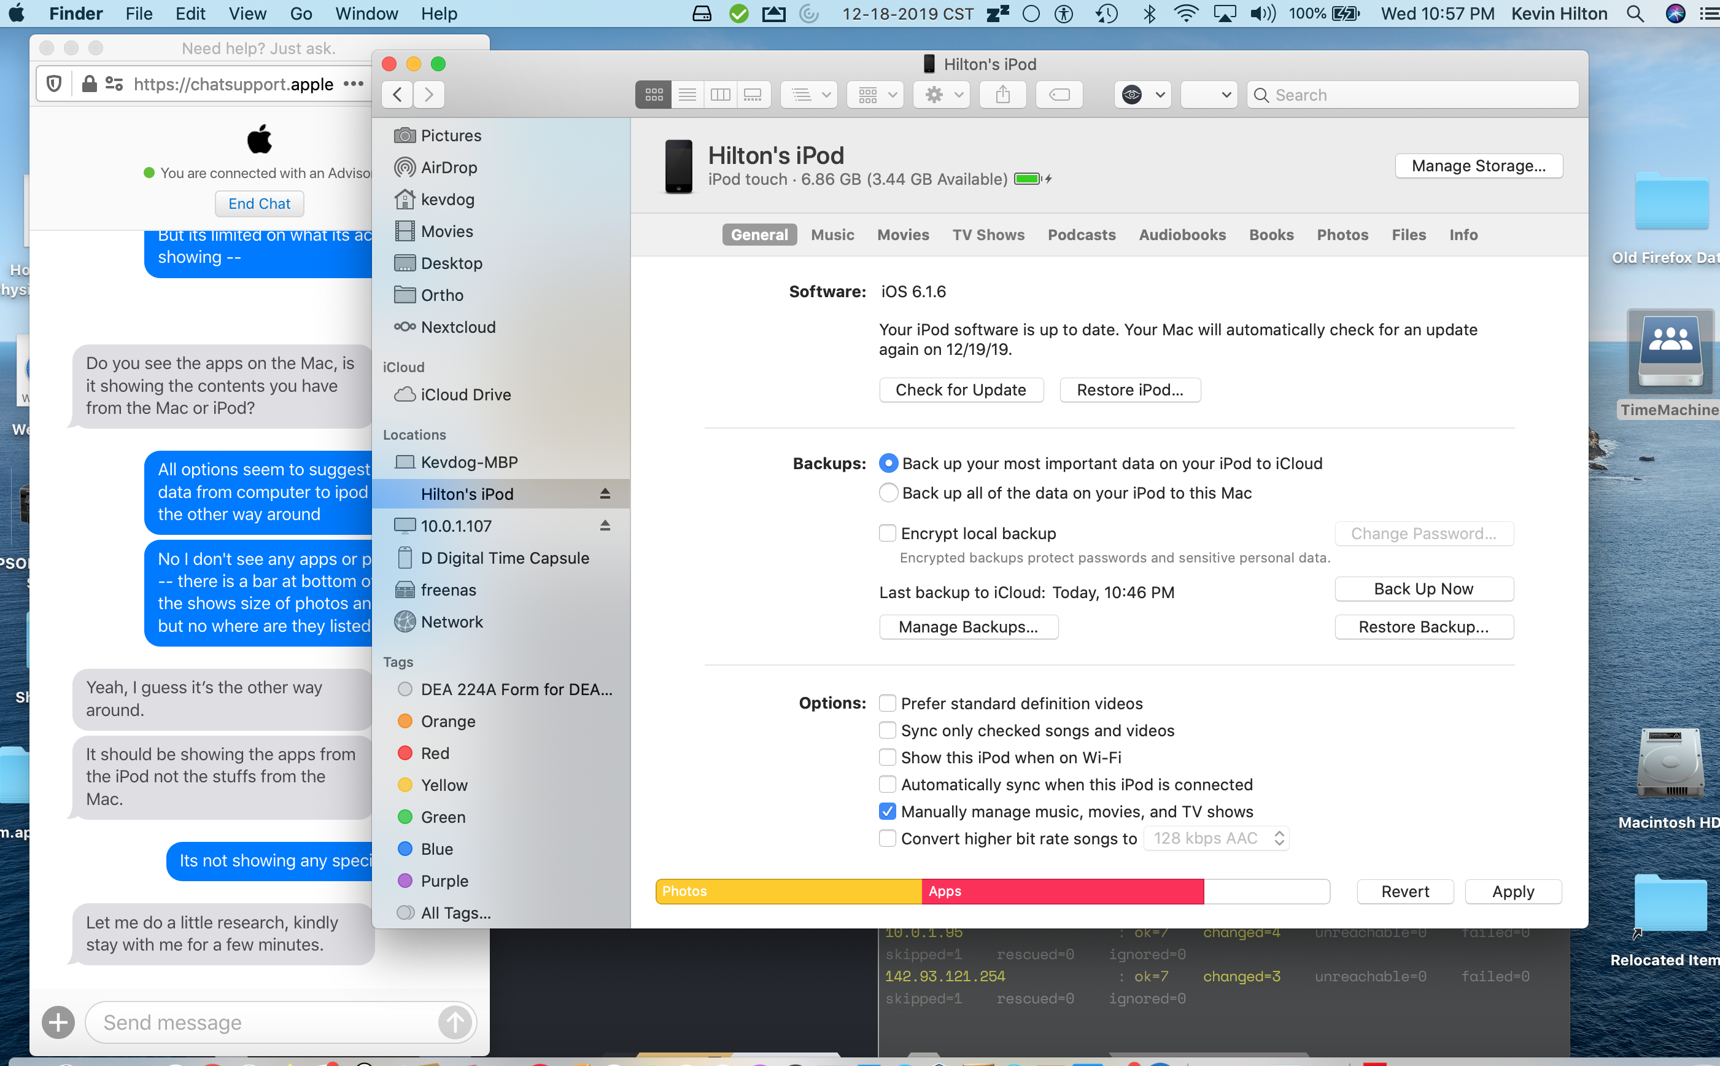Open the Podcasts tab

[1081, 235]
